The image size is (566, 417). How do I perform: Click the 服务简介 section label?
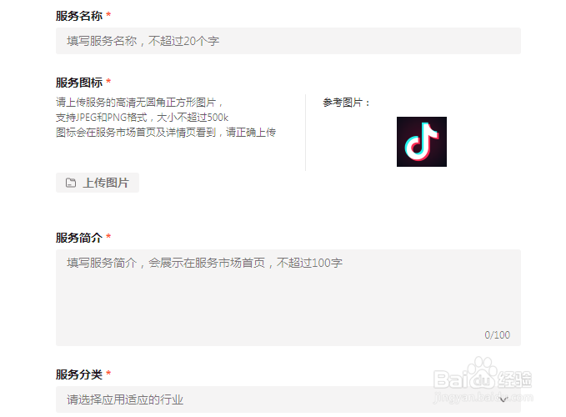tap(79, 238)
